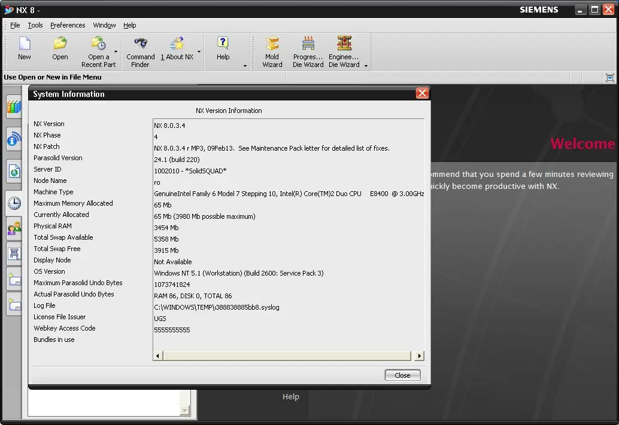Click the About NX toolbar icon
Image resolution: width=619 pixels, height=425 pixels.
point(177,44)
